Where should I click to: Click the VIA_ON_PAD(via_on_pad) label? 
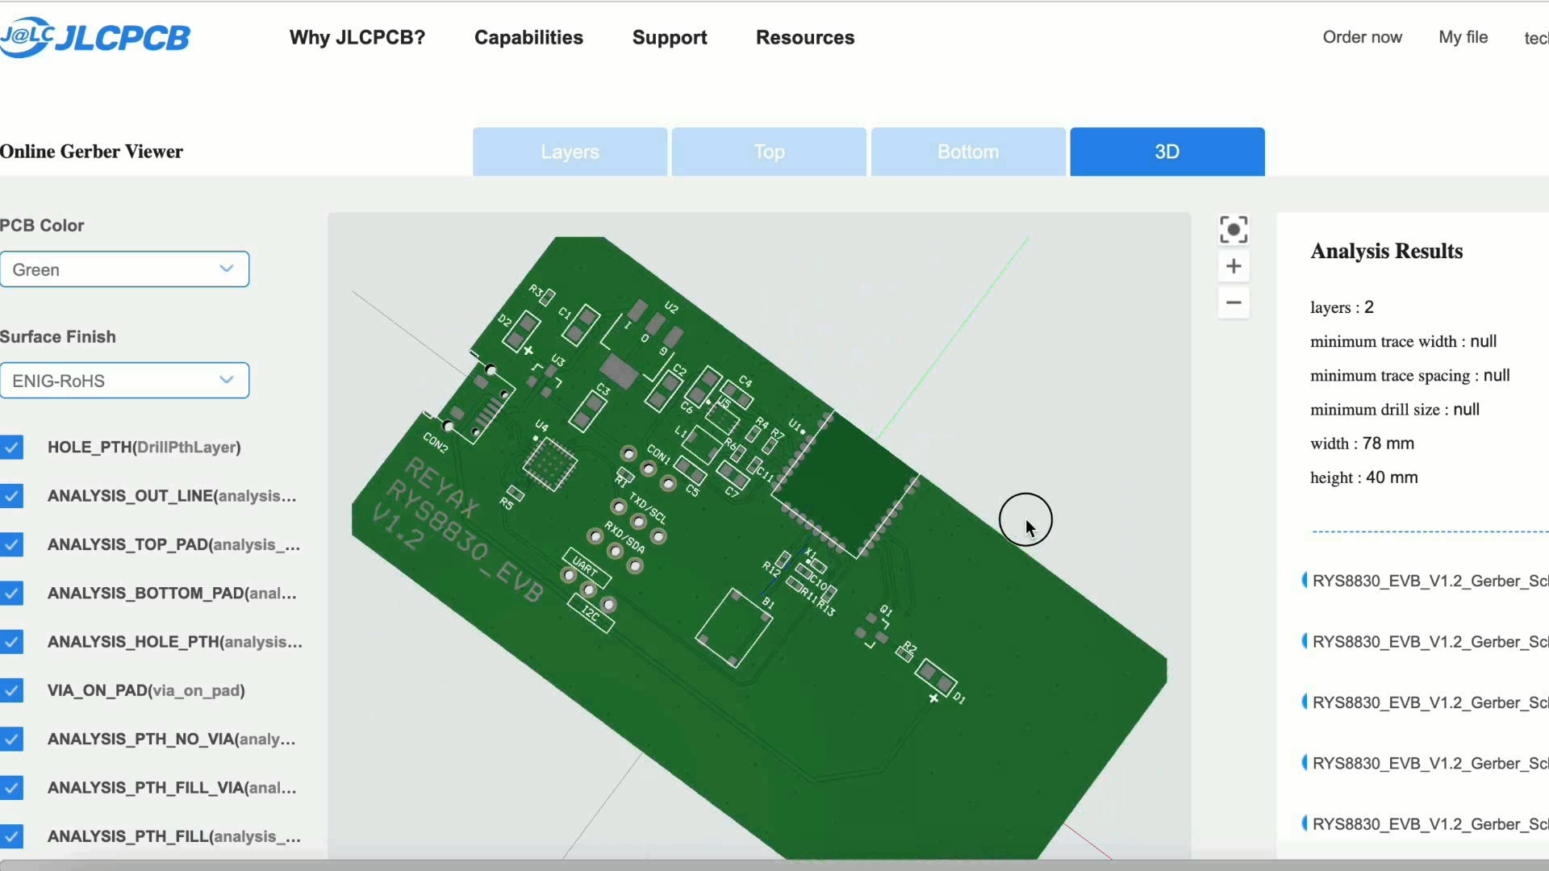click(x=146, y=690)
